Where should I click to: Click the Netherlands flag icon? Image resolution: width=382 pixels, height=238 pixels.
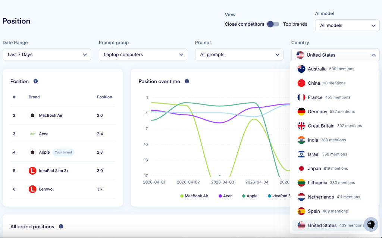point(301,197)
